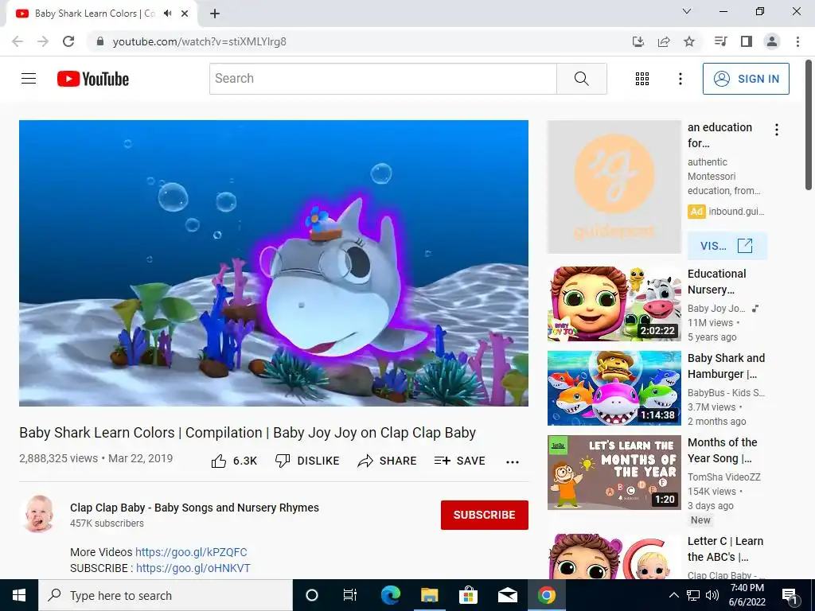
Task: Open Chrome tab search chevron
Action: point(687,11)
